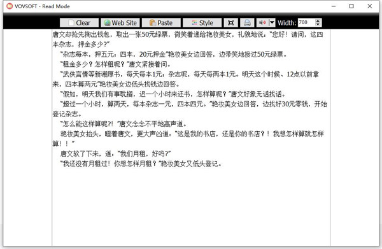382x249 pixels.
Task: Click the line starting "超过一个小时，算两天"
Action: (x=194, y=104)
